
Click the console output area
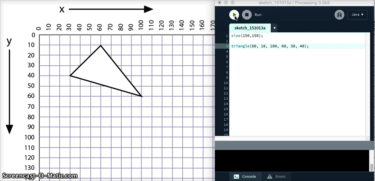(292, 161)
